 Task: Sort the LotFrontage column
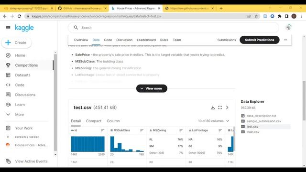pos(220,130)
